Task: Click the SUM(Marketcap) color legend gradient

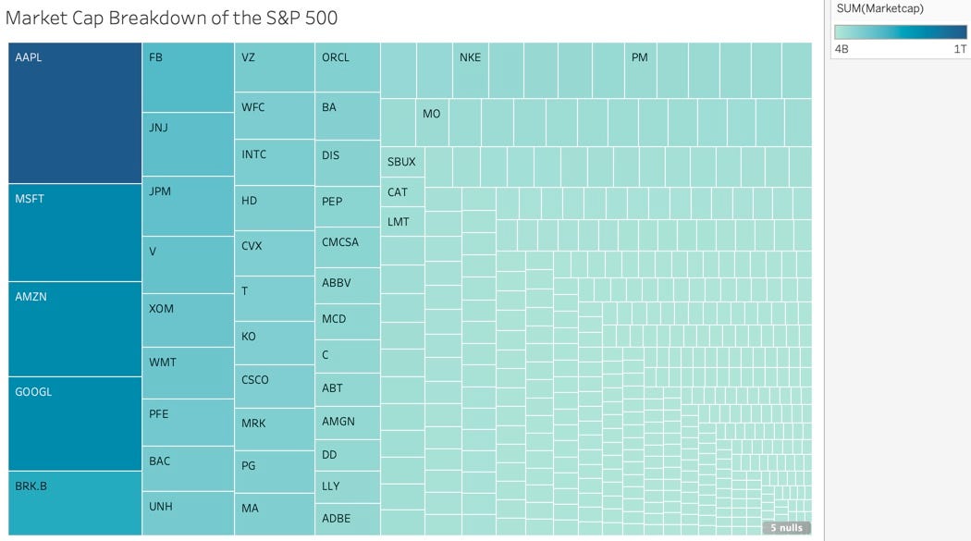Action: (900, 32)
